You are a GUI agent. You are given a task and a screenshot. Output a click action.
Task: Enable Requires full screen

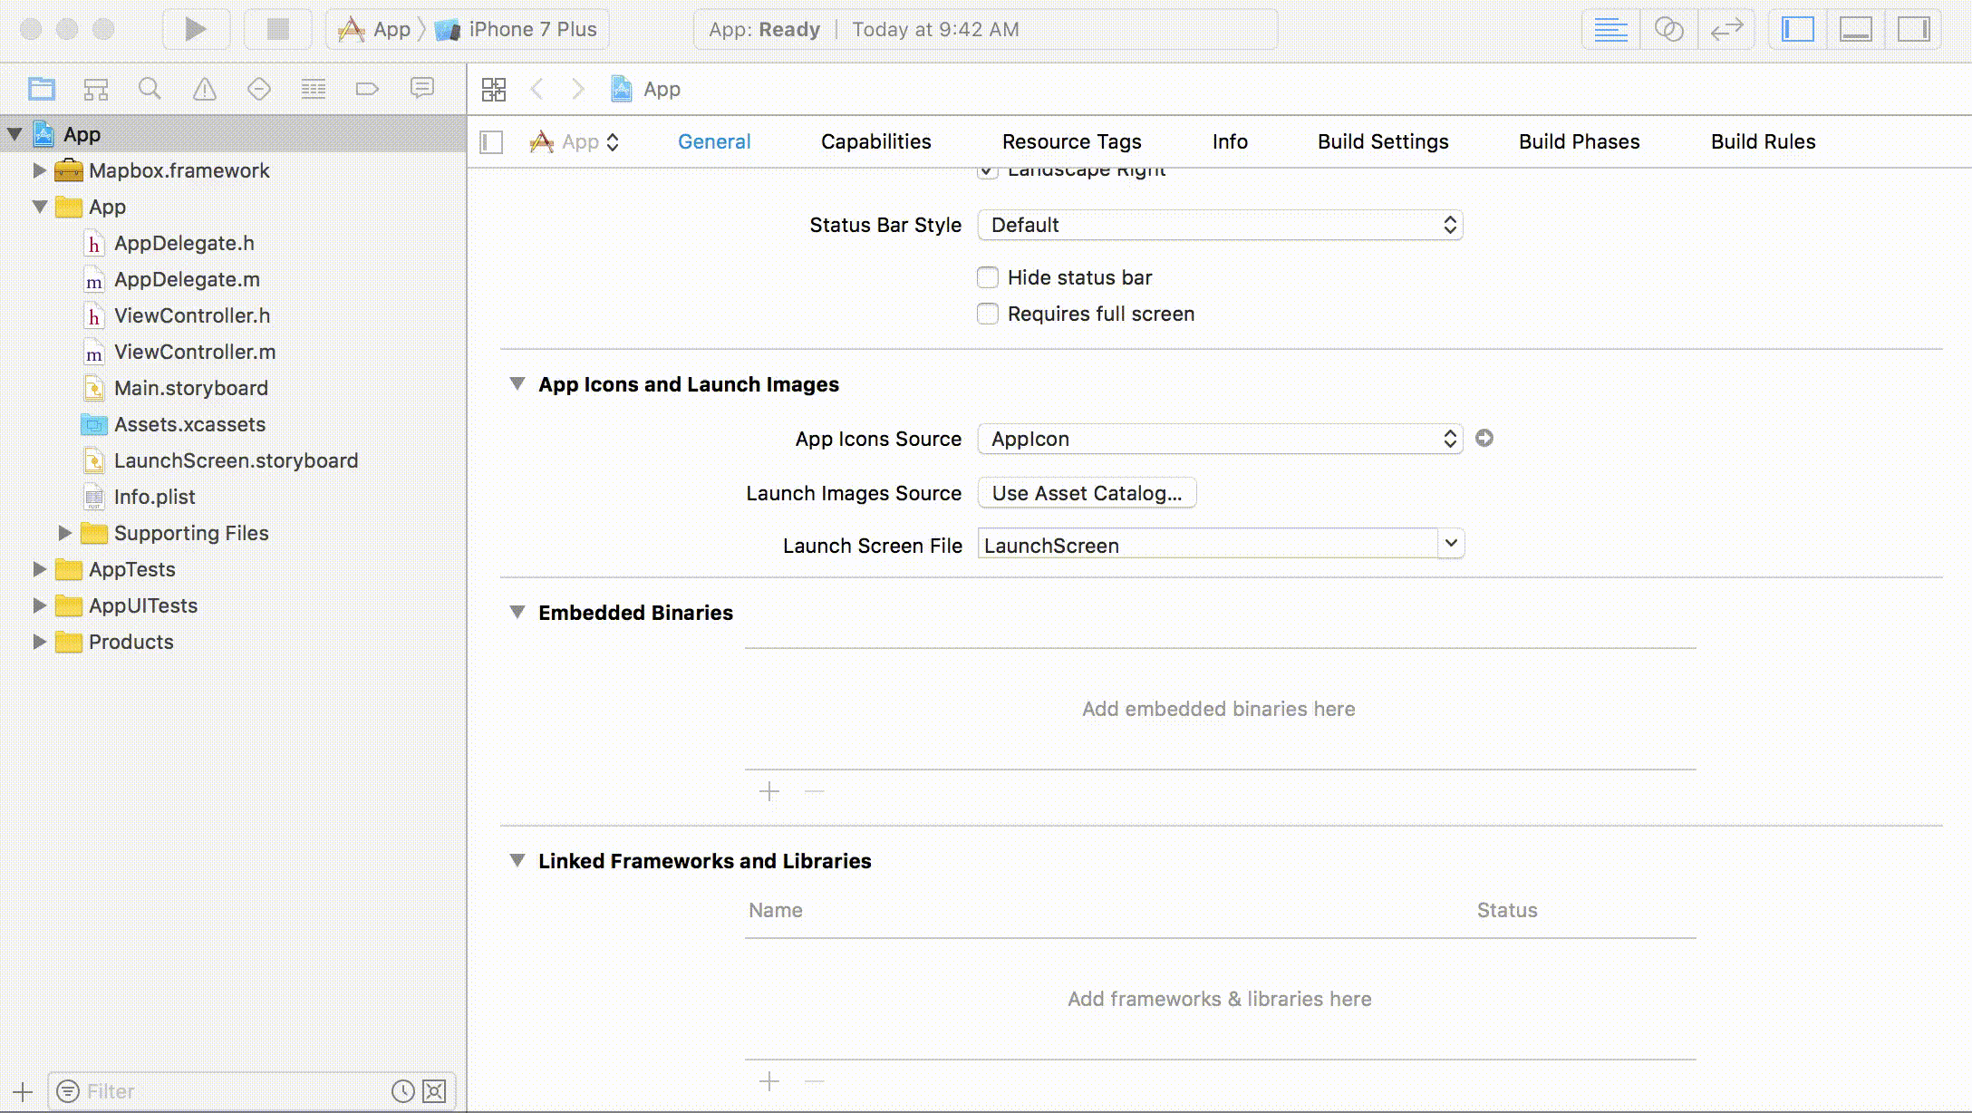coord(988,314)
